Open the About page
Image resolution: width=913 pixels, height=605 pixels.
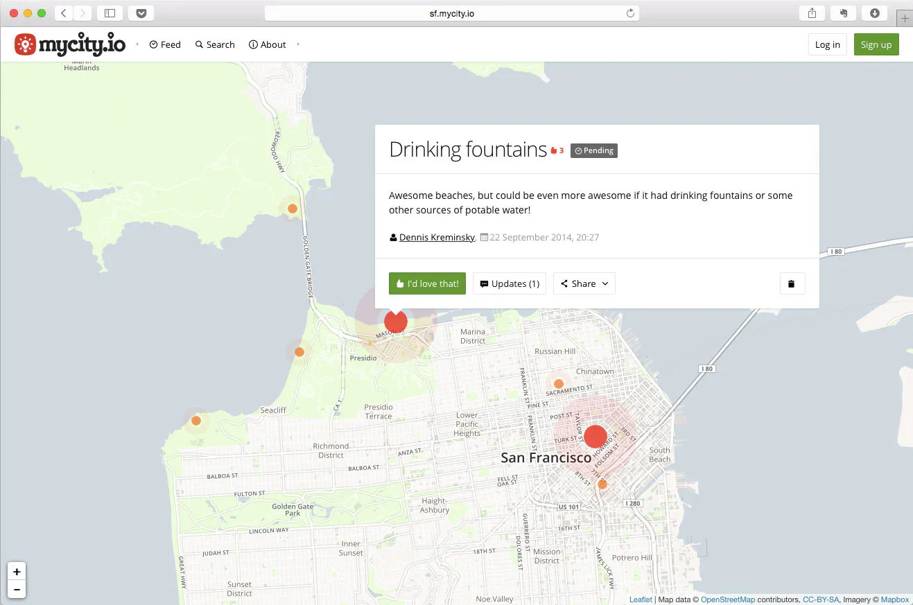click(268, 44)
